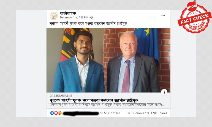This screenshot has width=212, height=127.
Task: Click the info icon on link preview
Action: tap(164, 92)
